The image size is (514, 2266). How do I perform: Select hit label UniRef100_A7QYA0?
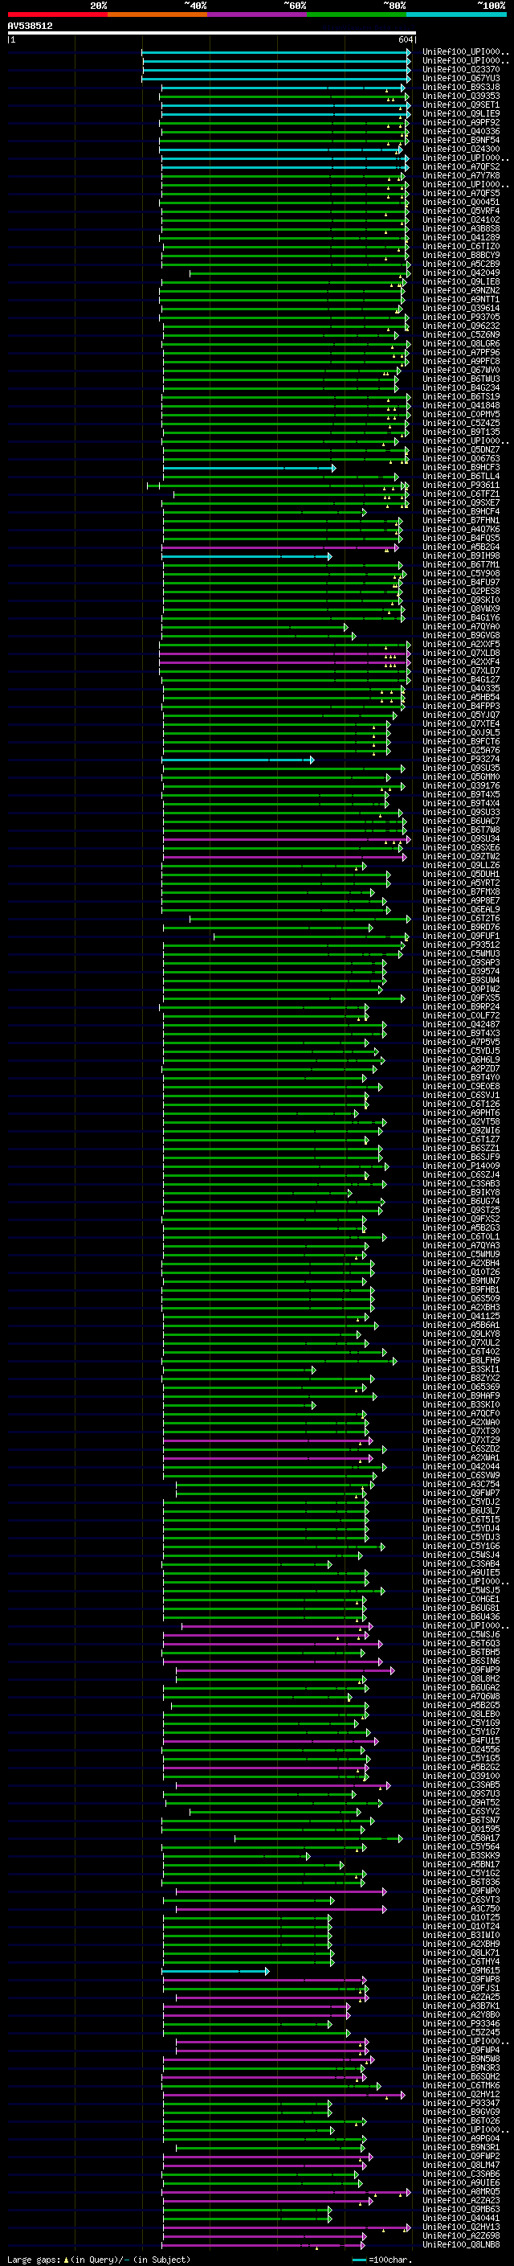tap(460, 627)
